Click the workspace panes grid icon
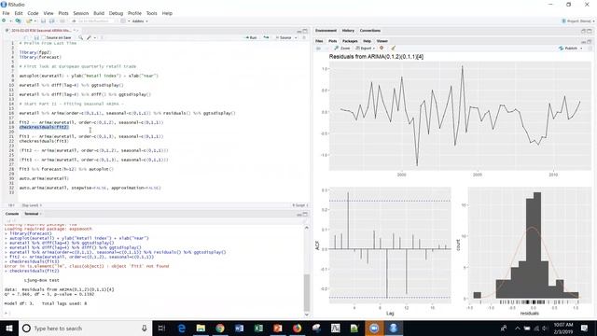This screenshot has height=336, width=597. pos(123,21)
